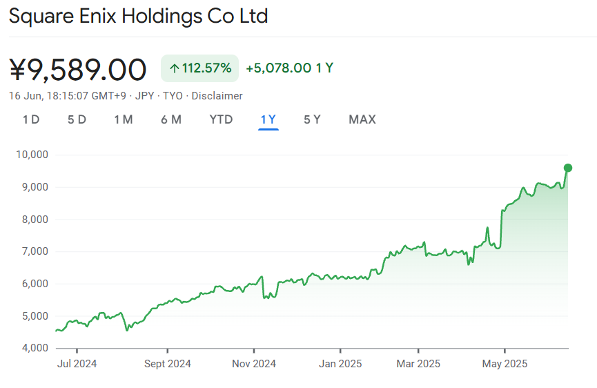The width and height of the screenshot is (597, 388).
Task: Click the 4,000 y-axis label
Action: click(35, 348)
